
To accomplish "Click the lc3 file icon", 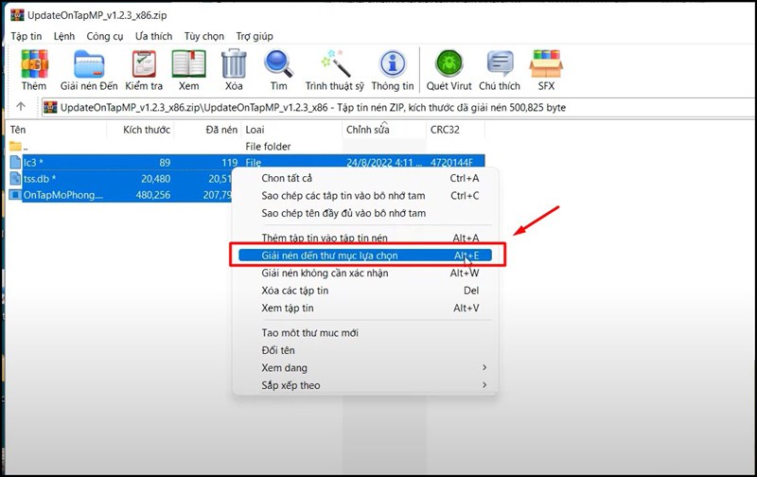I will pyautogui.click(x=15, y=162).
